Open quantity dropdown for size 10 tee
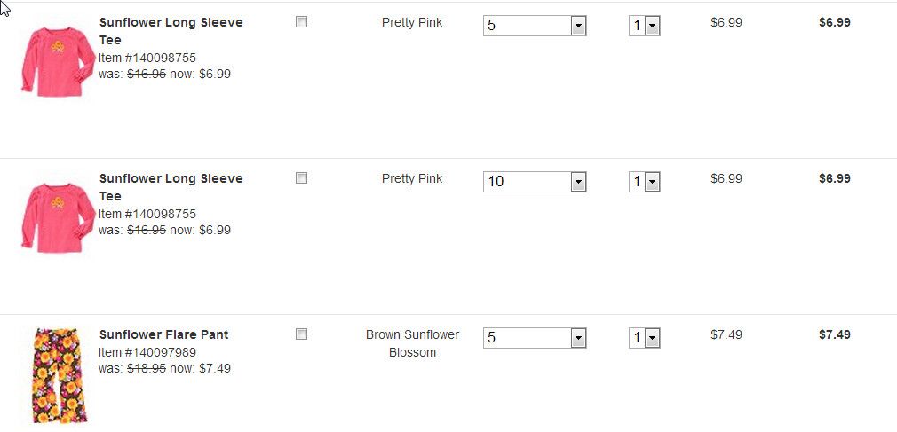 click(x=645, y=182)
